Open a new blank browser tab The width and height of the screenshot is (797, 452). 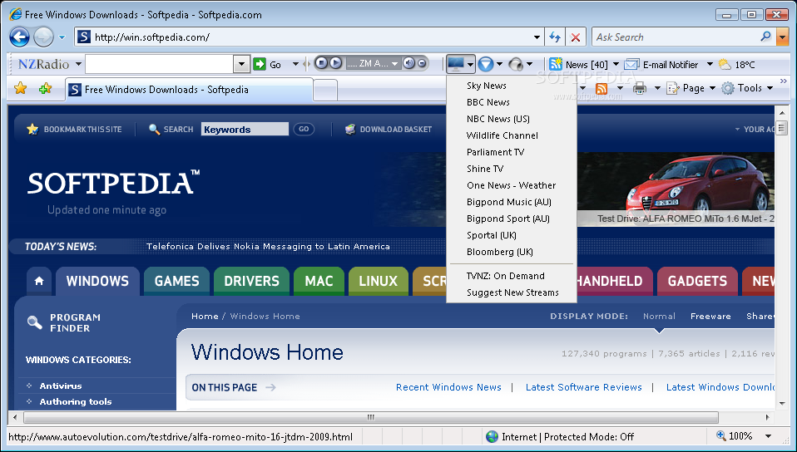[x=325, y=91]
